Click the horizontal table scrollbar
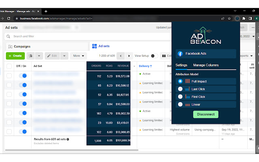259x162 pixels. [72, 150]
